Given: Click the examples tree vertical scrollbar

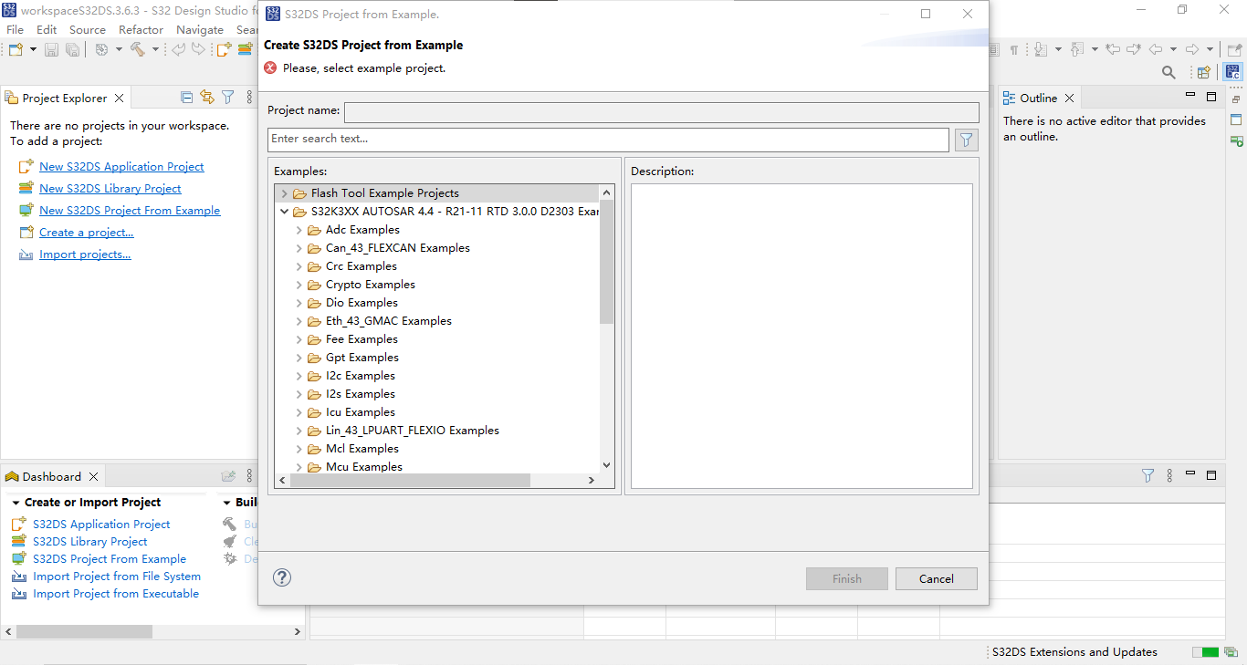Looking at the screenshot, I should [x=607, y=262].
